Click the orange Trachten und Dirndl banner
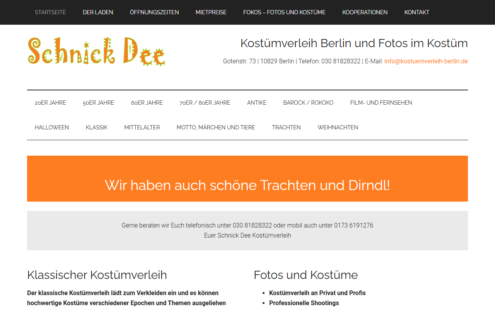 [x=247, y=179]
